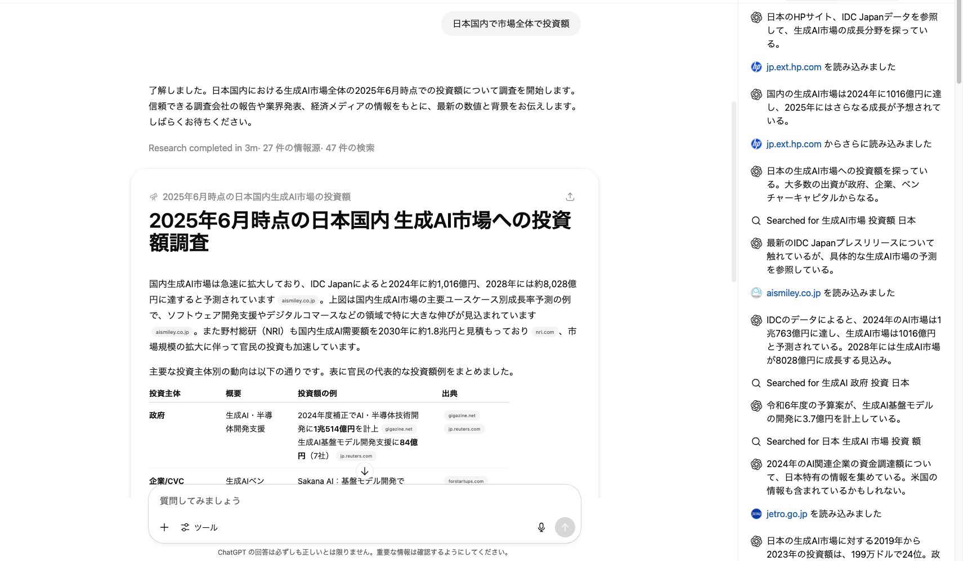Click the plus icon in the composer
Screen dimensions: 963x561
point(164,527)
